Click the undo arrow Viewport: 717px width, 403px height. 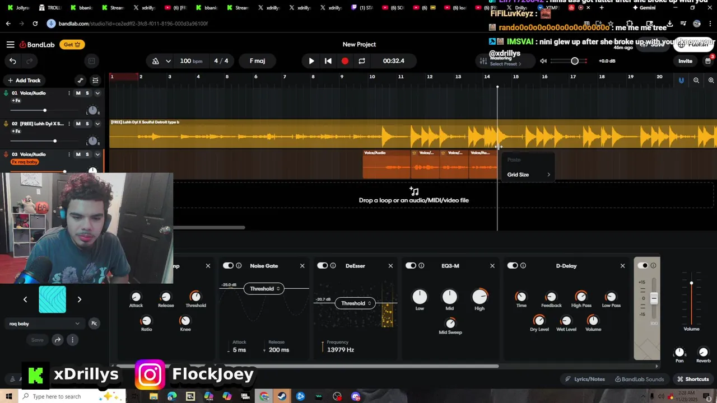[13, 61]
